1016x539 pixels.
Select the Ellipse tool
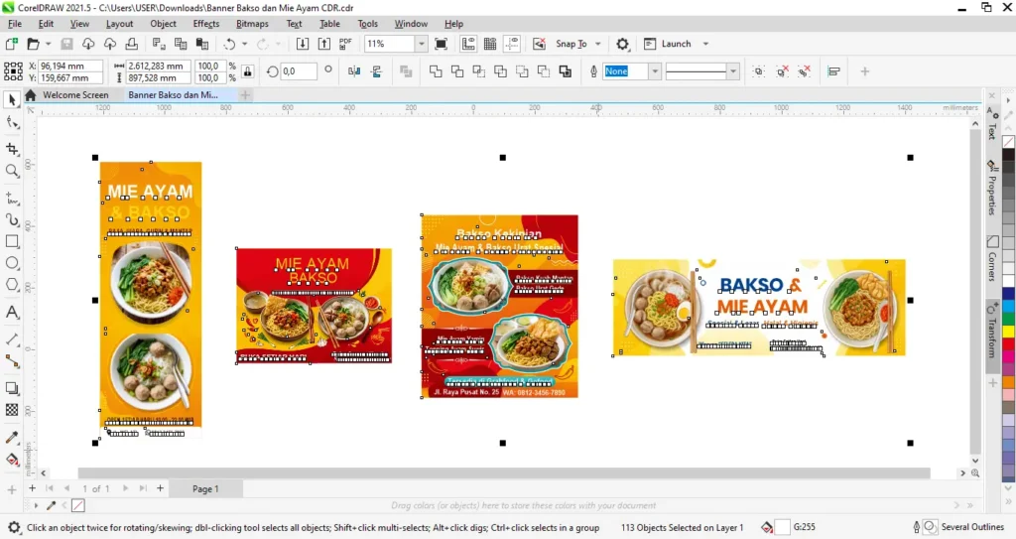(x=12, y=263)
